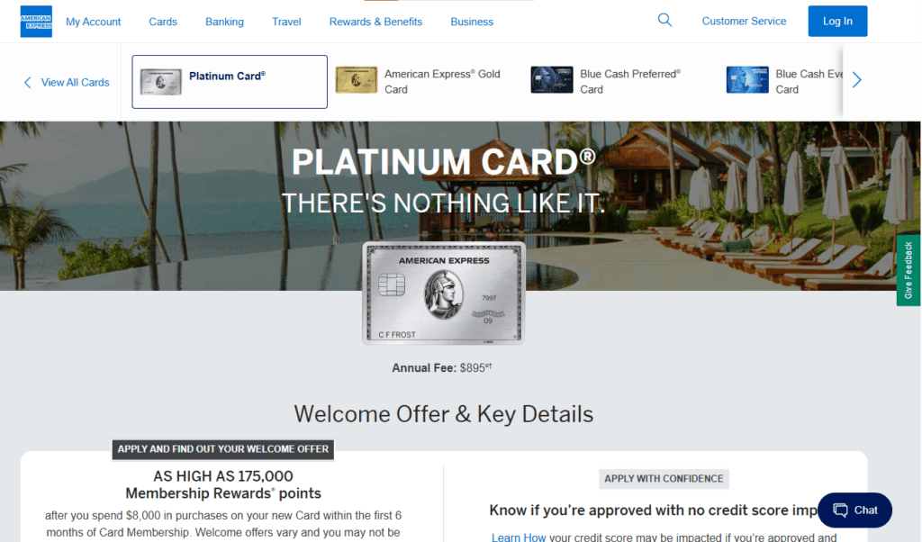This screenshot has height=542, width=922.
Task: Click the Learn How link
Action: click(x=518, y=537)
